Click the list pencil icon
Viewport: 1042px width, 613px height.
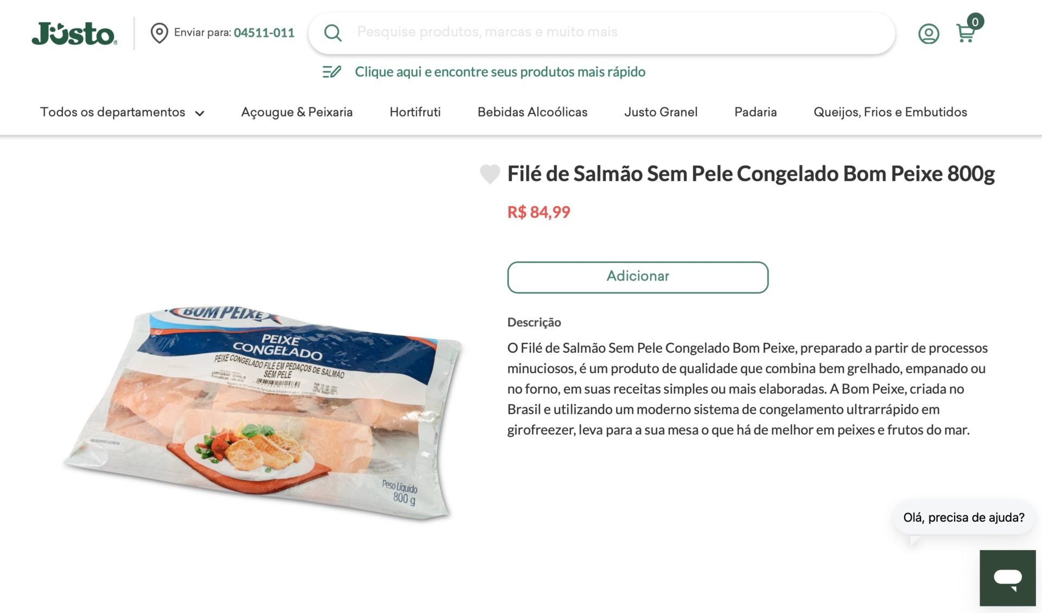[332, 72]
